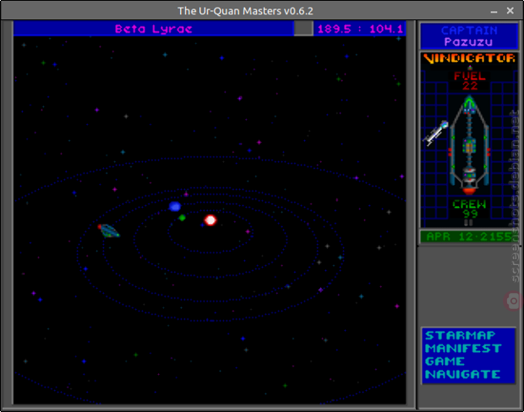Screen dimensions: 524x412
Task: Click the blue planet near the star
Action: [x=174, y=206]
